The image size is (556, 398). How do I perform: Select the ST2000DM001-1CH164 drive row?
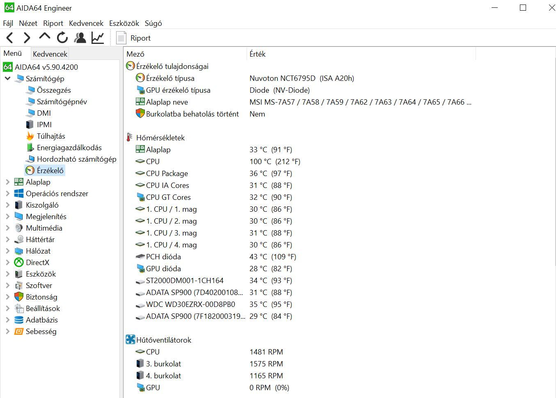(300, 280)
